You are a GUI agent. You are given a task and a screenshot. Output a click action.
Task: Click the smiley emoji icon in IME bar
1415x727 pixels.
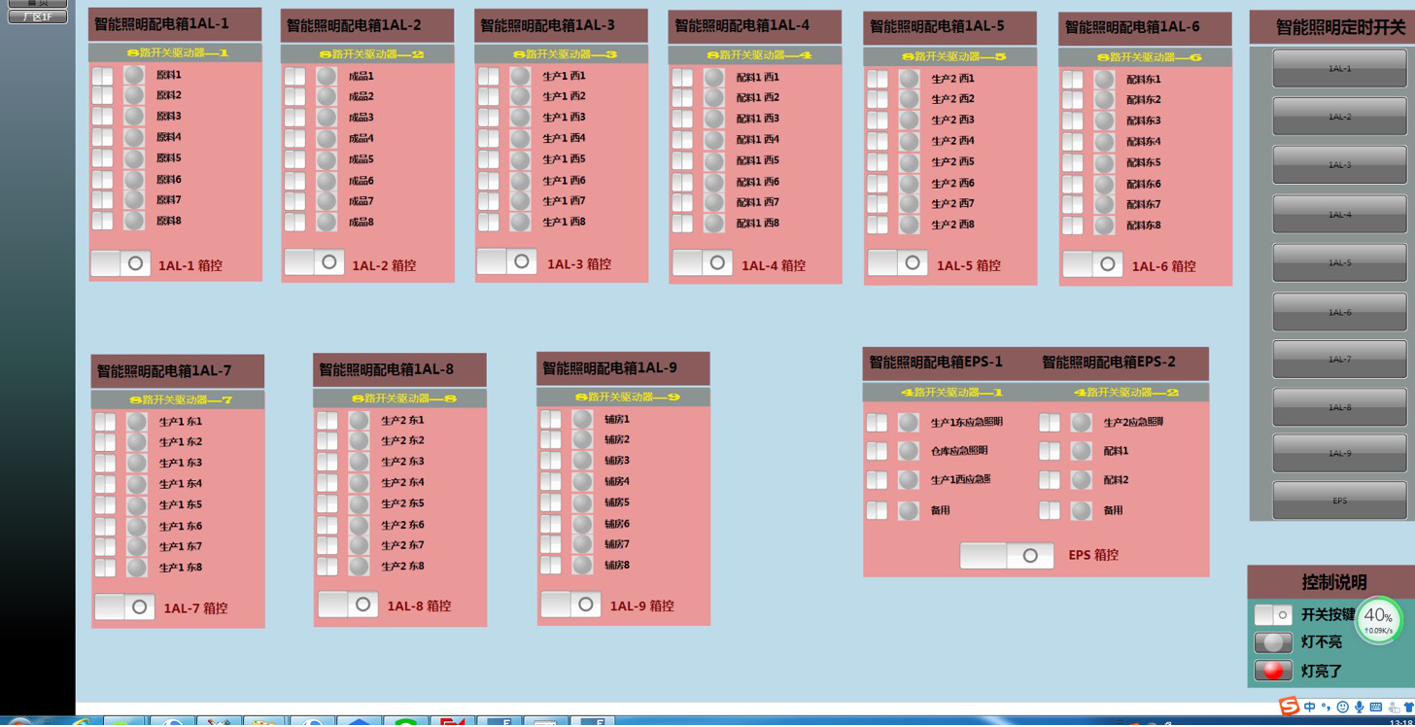pyautogui.click(x=1342, y=708)
